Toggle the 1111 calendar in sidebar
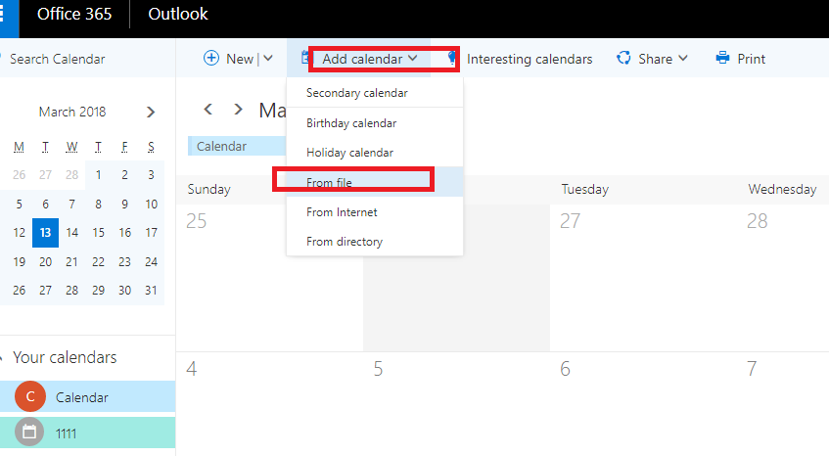This screenshot has height=456, width=829. point(88,433)
